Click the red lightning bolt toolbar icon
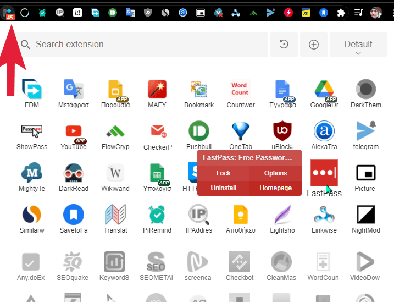Viewport: 394px width, 302px height. click(288, 13)
